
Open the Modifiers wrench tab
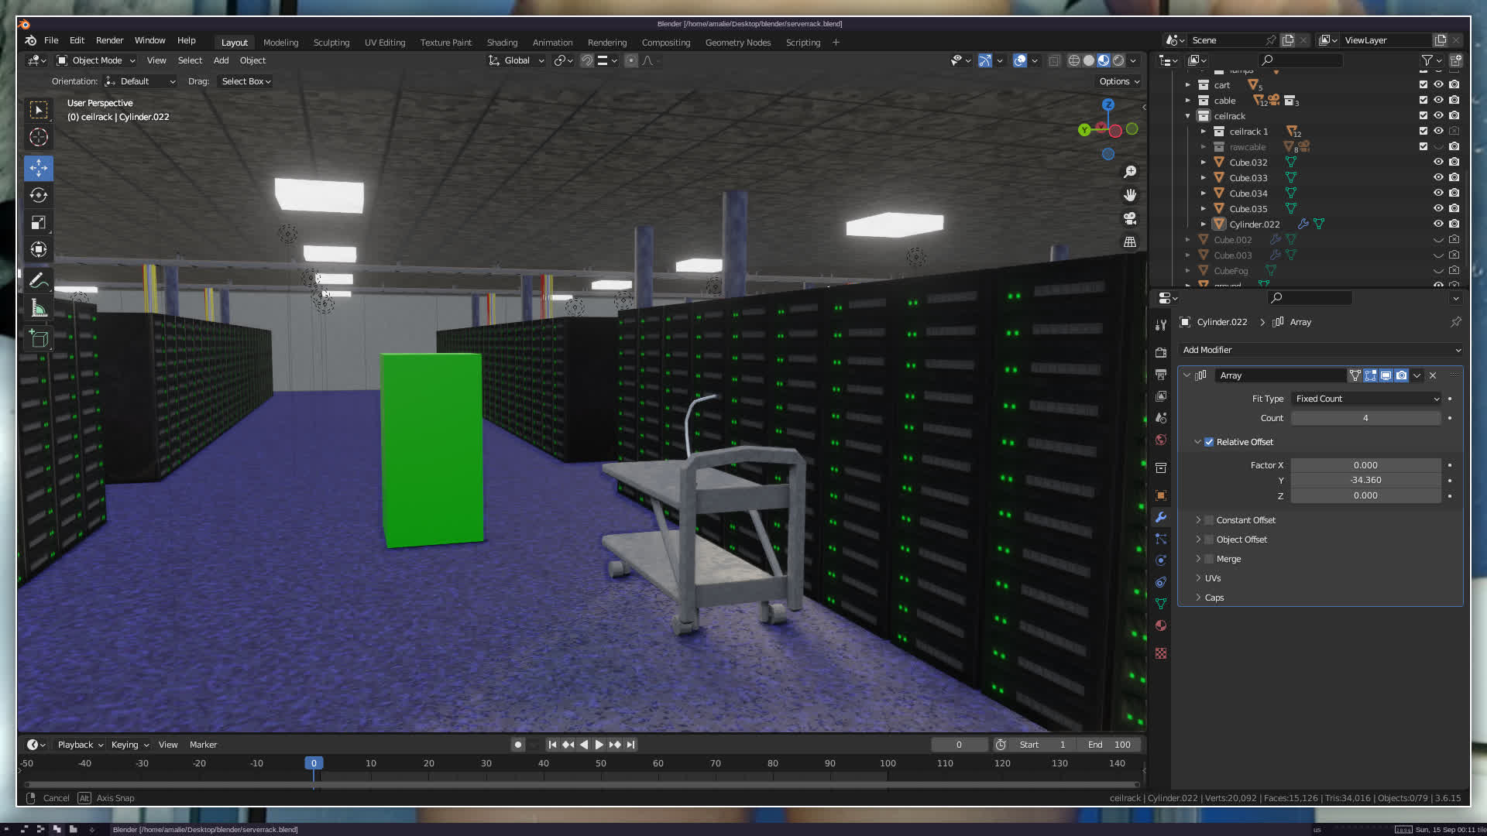point(1160,517)
